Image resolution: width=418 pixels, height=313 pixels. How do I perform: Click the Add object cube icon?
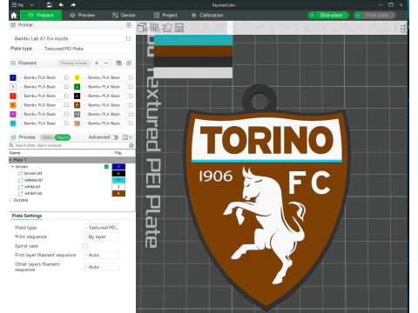point(142,28)
